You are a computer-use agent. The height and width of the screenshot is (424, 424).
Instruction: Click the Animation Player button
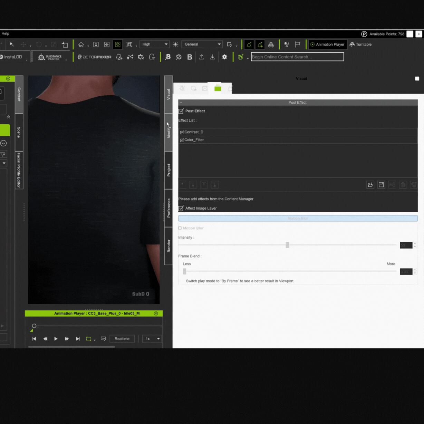pos(327,45)
